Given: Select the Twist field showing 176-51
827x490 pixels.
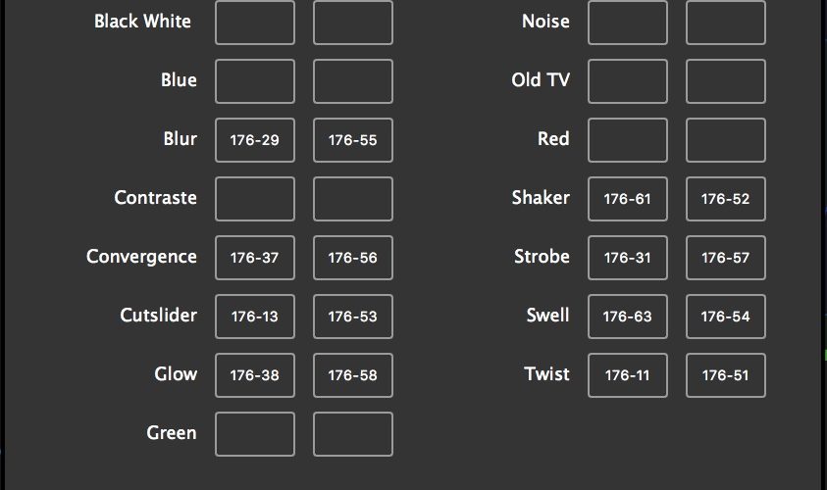Looking at the screenshot, I should point(726,375).
